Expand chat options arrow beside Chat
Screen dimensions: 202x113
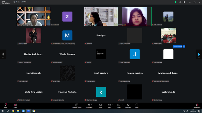click(x=104, y=105)
